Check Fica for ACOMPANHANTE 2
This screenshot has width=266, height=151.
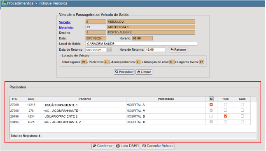pos(226,122)
